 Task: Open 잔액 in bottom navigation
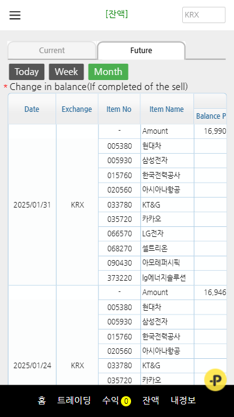[x=151, y=400]
